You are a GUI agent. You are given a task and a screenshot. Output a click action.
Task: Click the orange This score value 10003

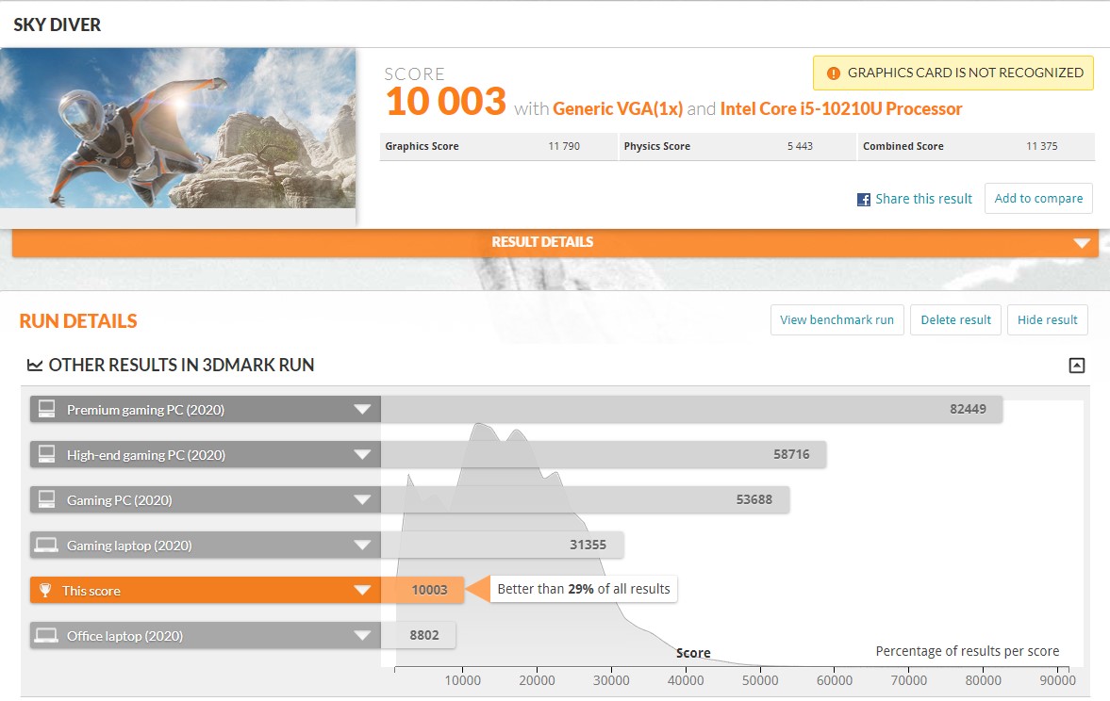429,590
